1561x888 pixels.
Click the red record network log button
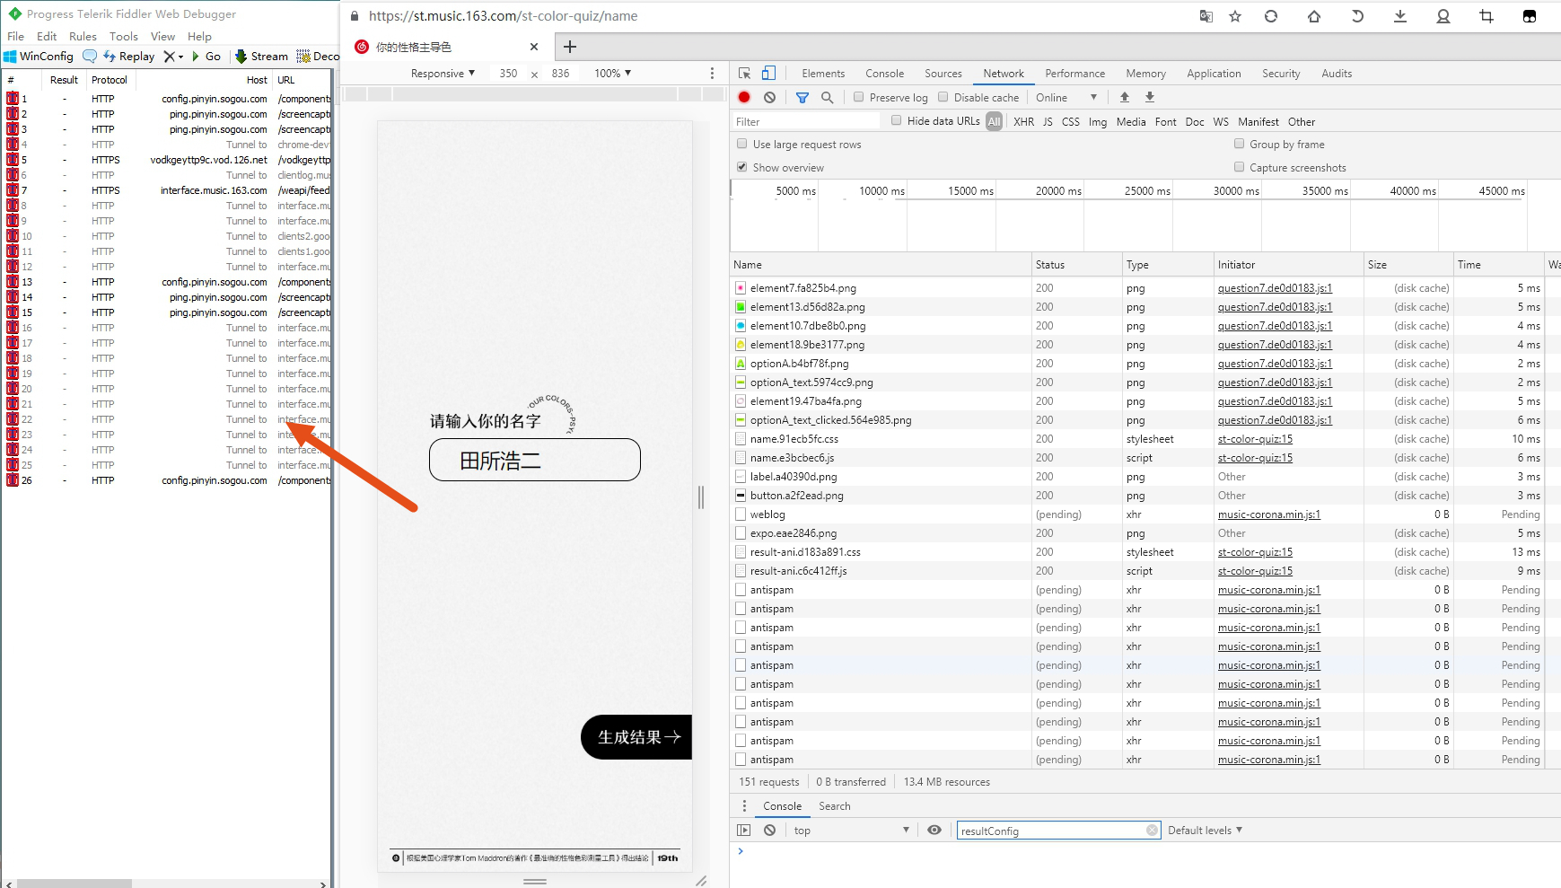click(x=744, y=97)
